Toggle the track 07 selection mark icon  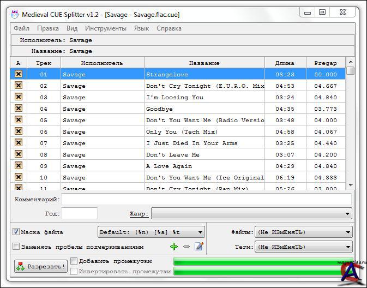(18, 143)
